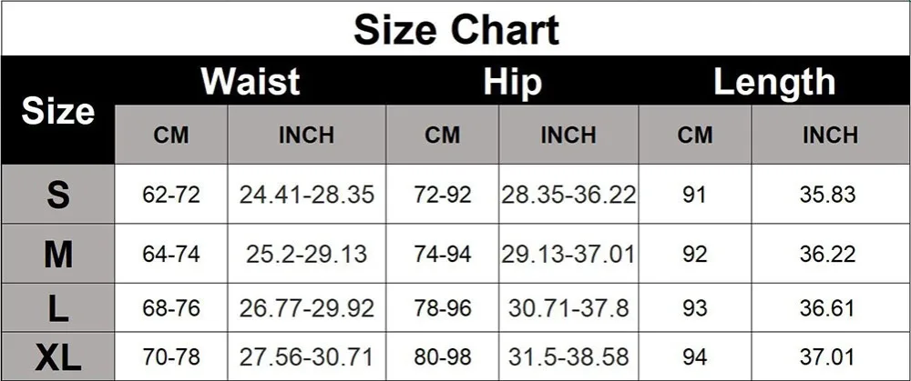Select the Hip column header
The width and height of the screenshot is (911, 381).
(512, 83)
